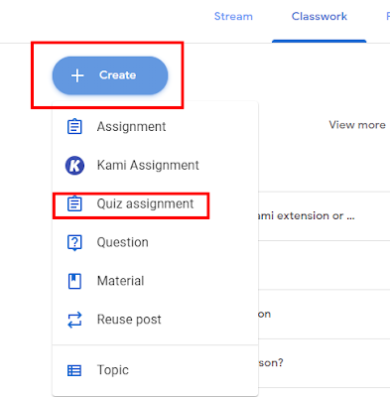Screen dimensions: 390x397
Task: Select Topic at the menu bottom
Action: (155, 370)
